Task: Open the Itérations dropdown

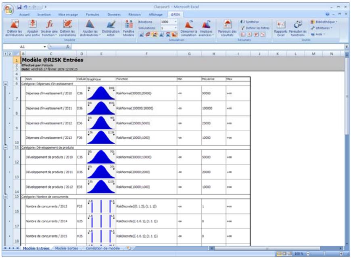Action: click(177, 22)
